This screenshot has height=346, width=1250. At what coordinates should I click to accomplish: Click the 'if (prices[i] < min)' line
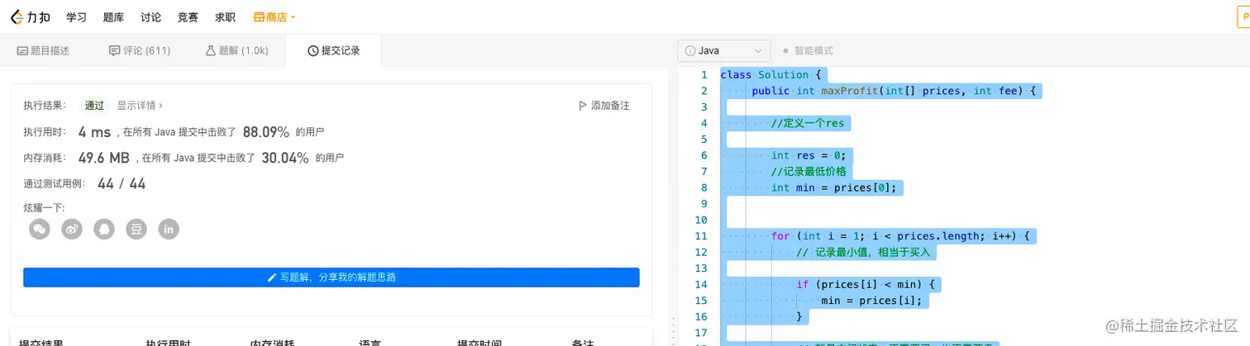(865, 284)
